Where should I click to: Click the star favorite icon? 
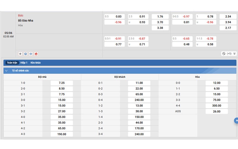[x=20, y=54]
